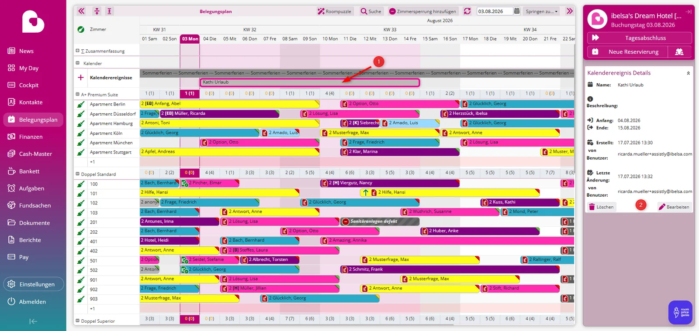This screenshot has height=331, width=699.
Task: Click the ibelsa logo
Action: click(x=33, y=21)
